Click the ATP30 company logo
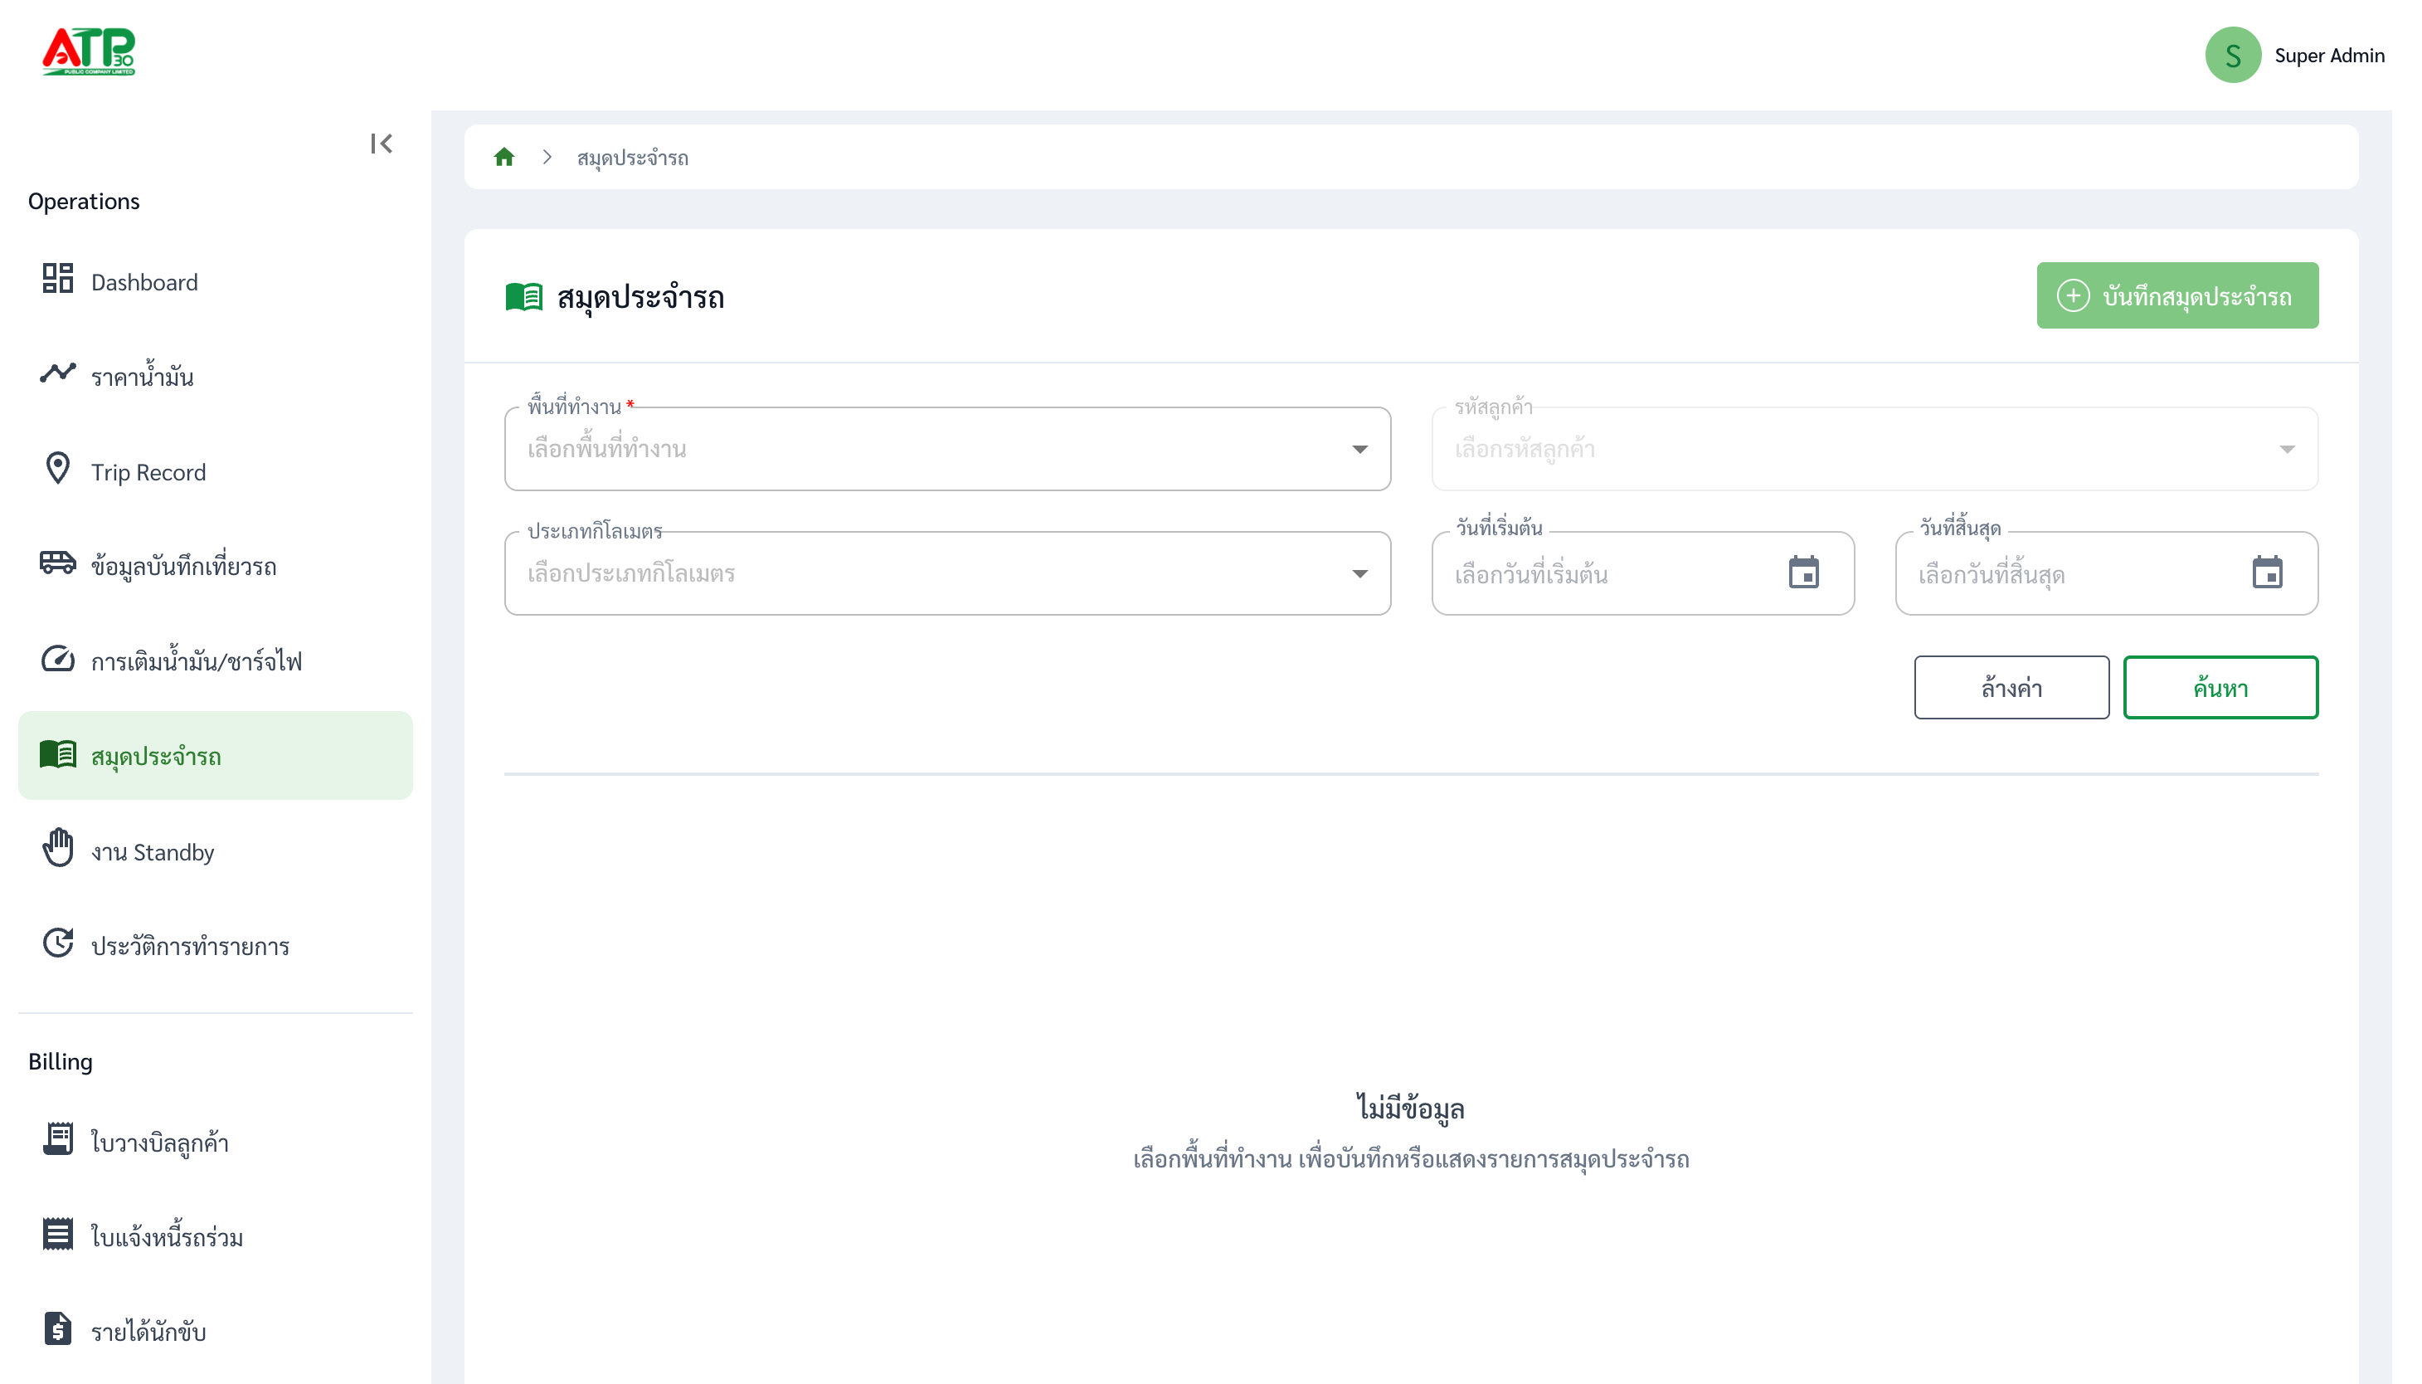The height and width of the screenshot is (1384, 2422). 89,51
